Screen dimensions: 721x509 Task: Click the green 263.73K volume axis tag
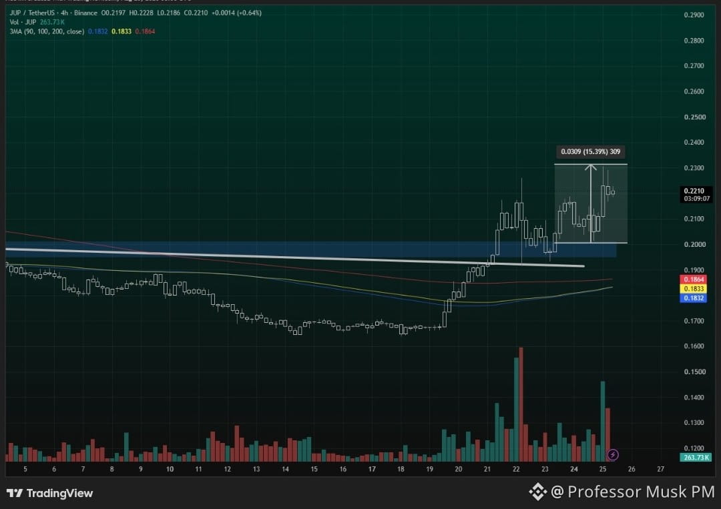(x=696, y=457)
